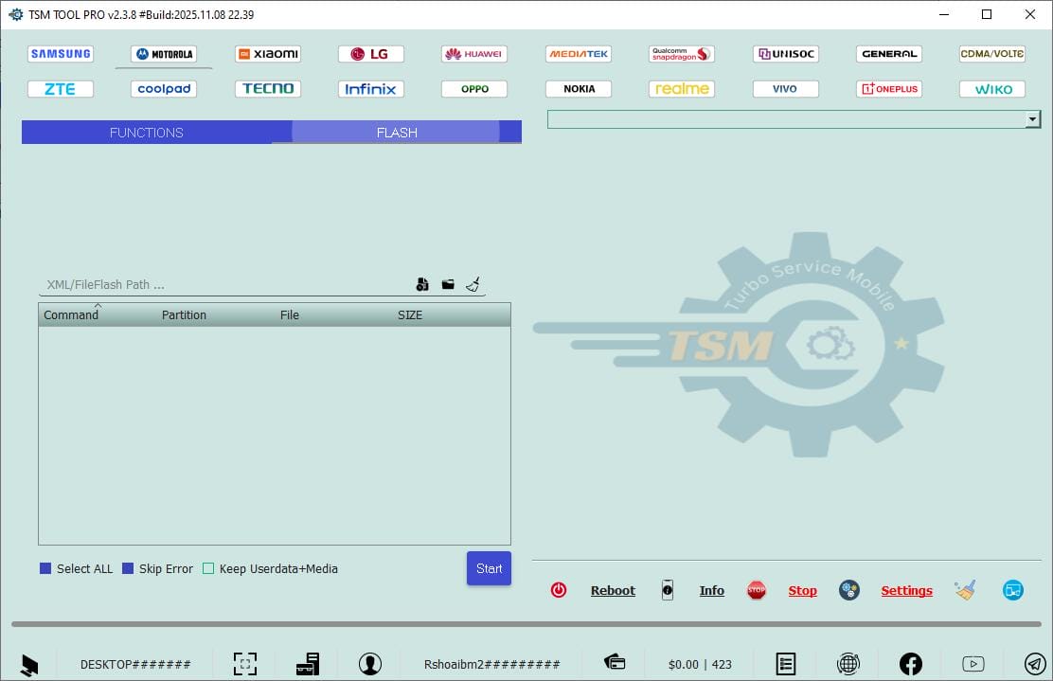This screenshot has width=1053, height=681.
Task: Sort the Command column header
Action: pos(71,314)
